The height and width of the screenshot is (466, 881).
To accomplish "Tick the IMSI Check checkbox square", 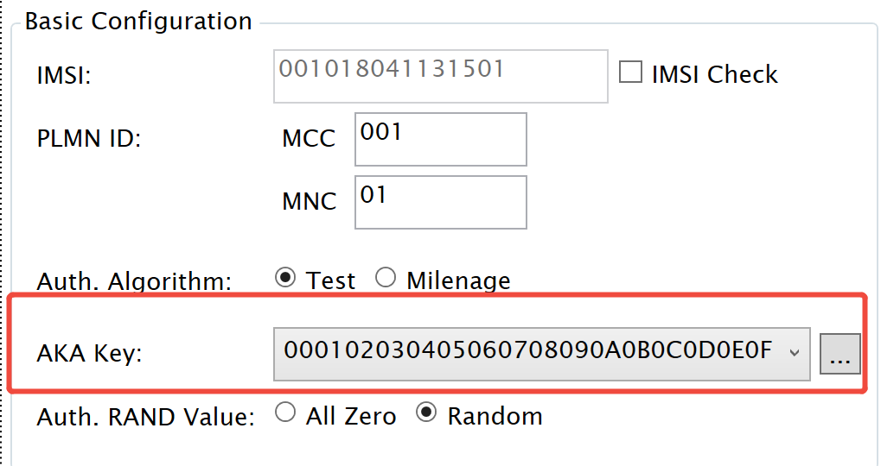I will [631, 73].
